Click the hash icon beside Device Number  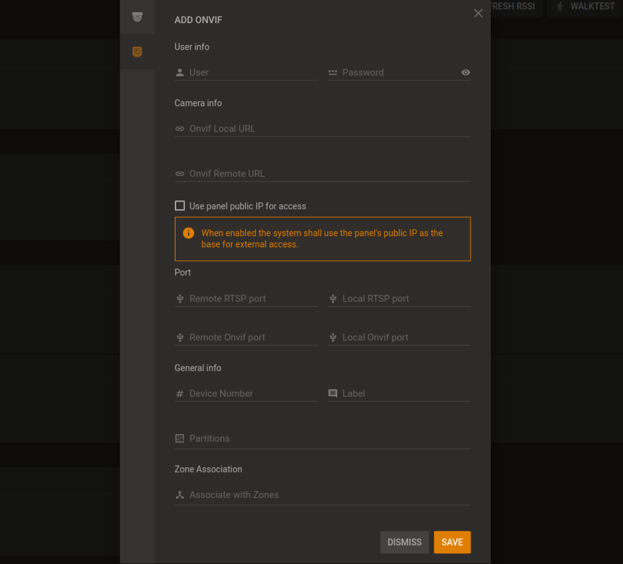coord(179,393)
